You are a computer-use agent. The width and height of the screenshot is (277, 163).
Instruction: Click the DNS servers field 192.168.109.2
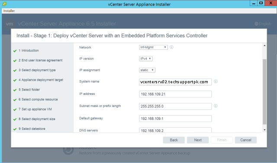[x=175, y=130]
